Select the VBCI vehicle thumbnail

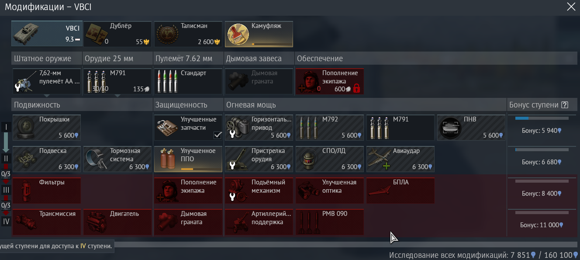tap(47, 34)
